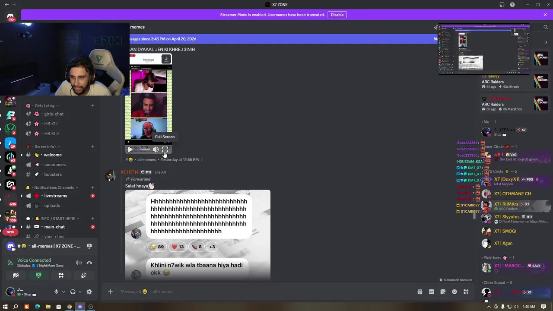Disable Streamer Mode
This screenshot has width=553, height=311.
[337, 15]
